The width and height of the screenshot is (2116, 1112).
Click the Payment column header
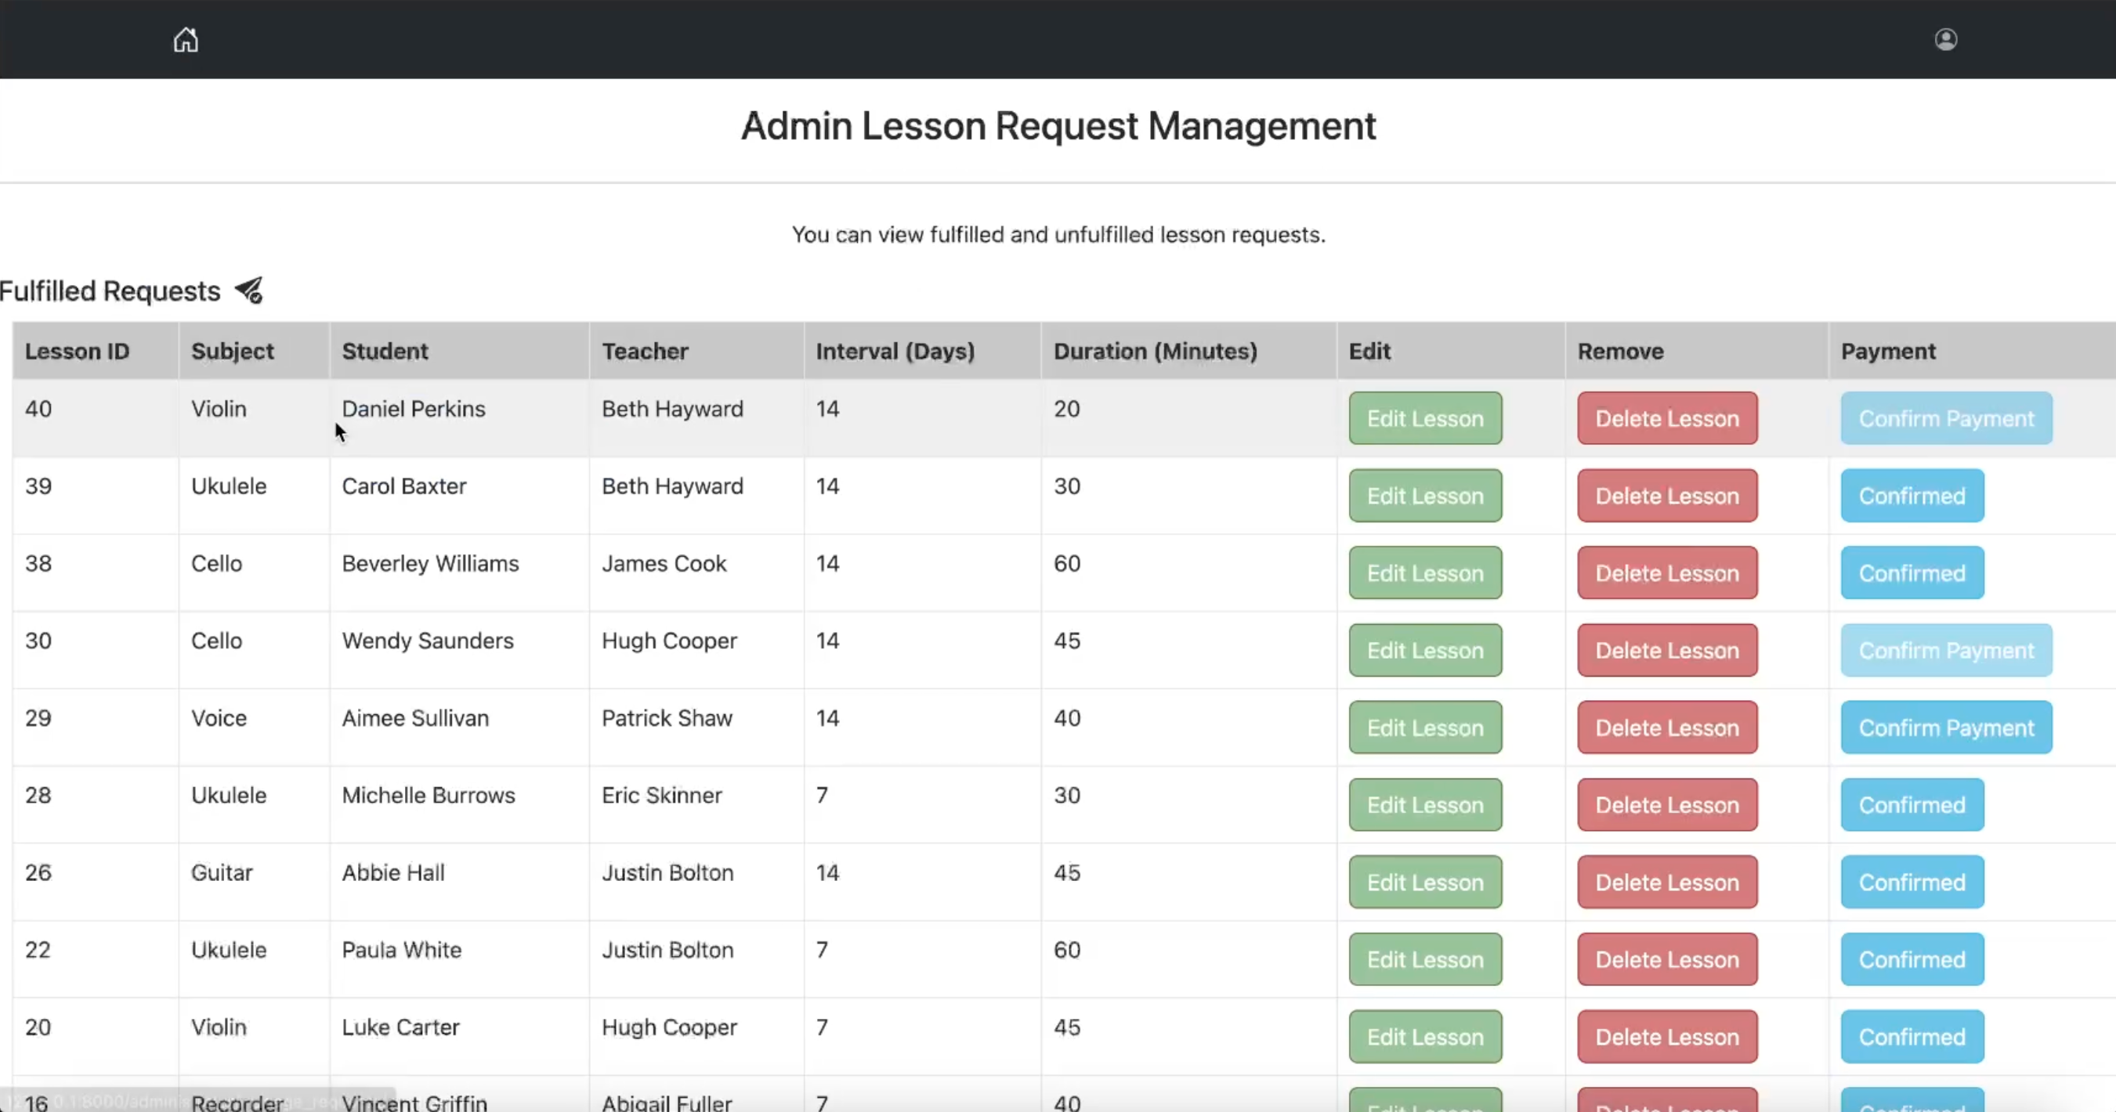tap(1888, 352)
